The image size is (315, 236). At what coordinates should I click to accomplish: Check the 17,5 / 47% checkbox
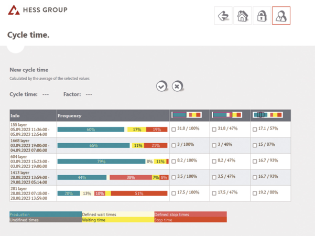214,193
